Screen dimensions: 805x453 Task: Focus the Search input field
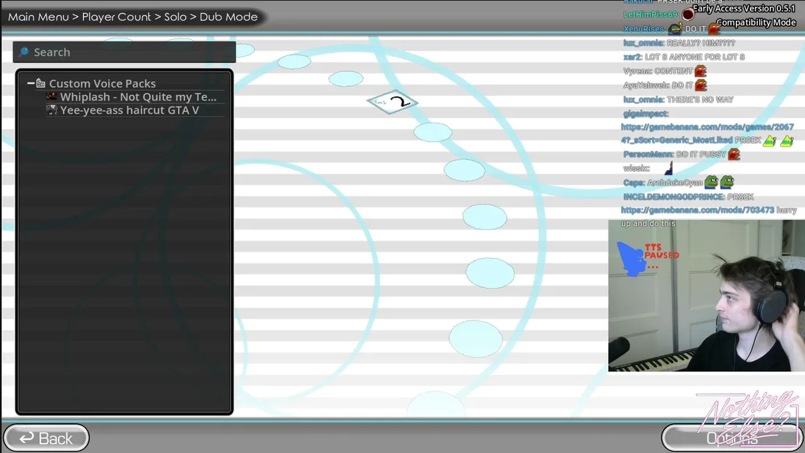point(124,52)
